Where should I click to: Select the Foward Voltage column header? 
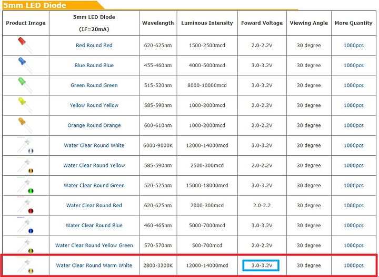[x=262, y=23]
